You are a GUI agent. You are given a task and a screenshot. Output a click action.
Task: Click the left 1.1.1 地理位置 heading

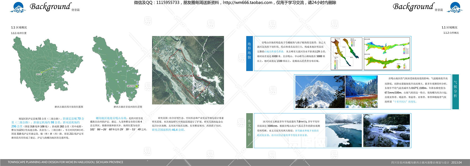19,33
